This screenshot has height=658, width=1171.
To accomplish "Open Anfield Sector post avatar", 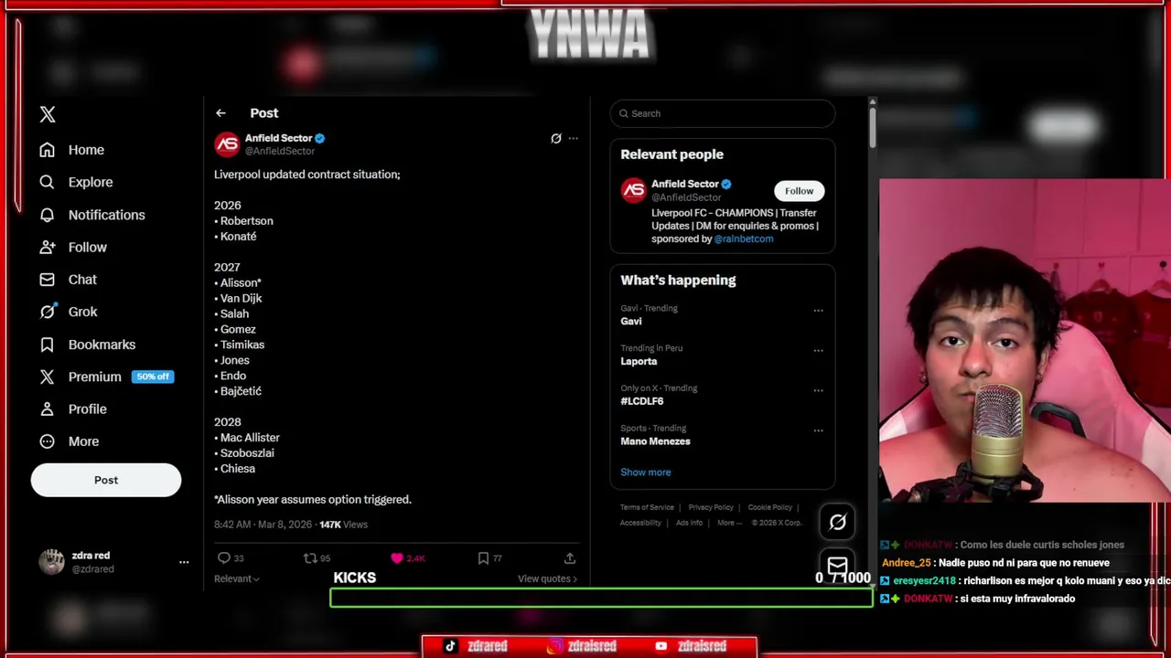I will coord(227,144).
